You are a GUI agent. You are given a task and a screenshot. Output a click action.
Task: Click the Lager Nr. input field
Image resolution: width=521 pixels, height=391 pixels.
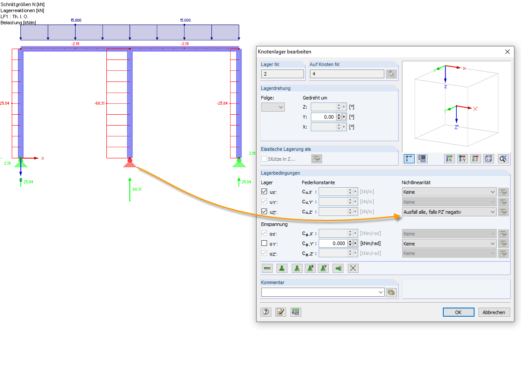tap(283, 74)
